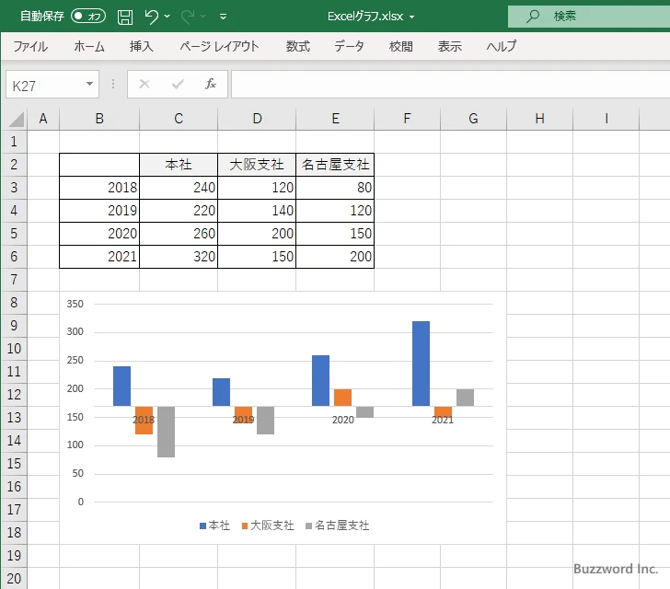Click the Insert Function fx icon
The width and height of the screenshot is (670, 589).
point(211,84)
